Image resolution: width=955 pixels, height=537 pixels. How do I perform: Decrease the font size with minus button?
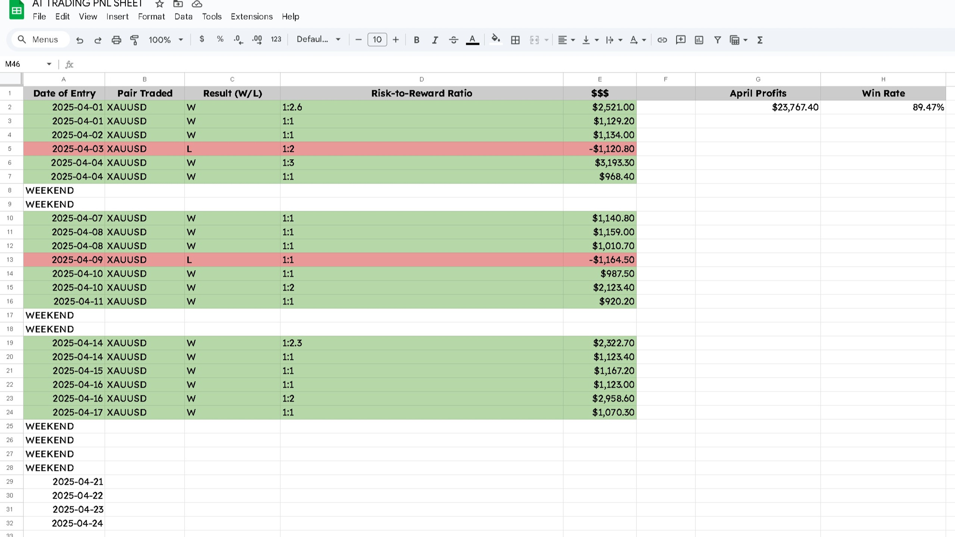tap(358, 40)
